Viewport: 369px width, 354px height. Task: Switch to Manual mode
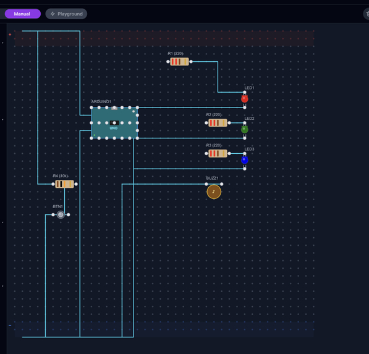pos(22,14)
